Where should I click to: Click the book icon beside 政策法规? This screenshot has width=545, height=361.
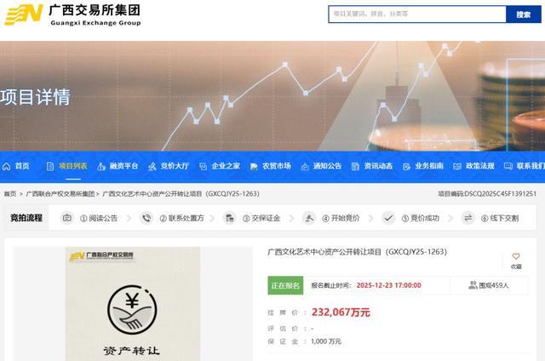(457, 166)
